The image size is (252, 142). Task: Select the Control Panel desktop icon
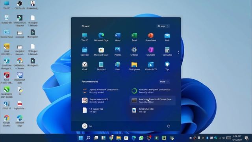7,34
